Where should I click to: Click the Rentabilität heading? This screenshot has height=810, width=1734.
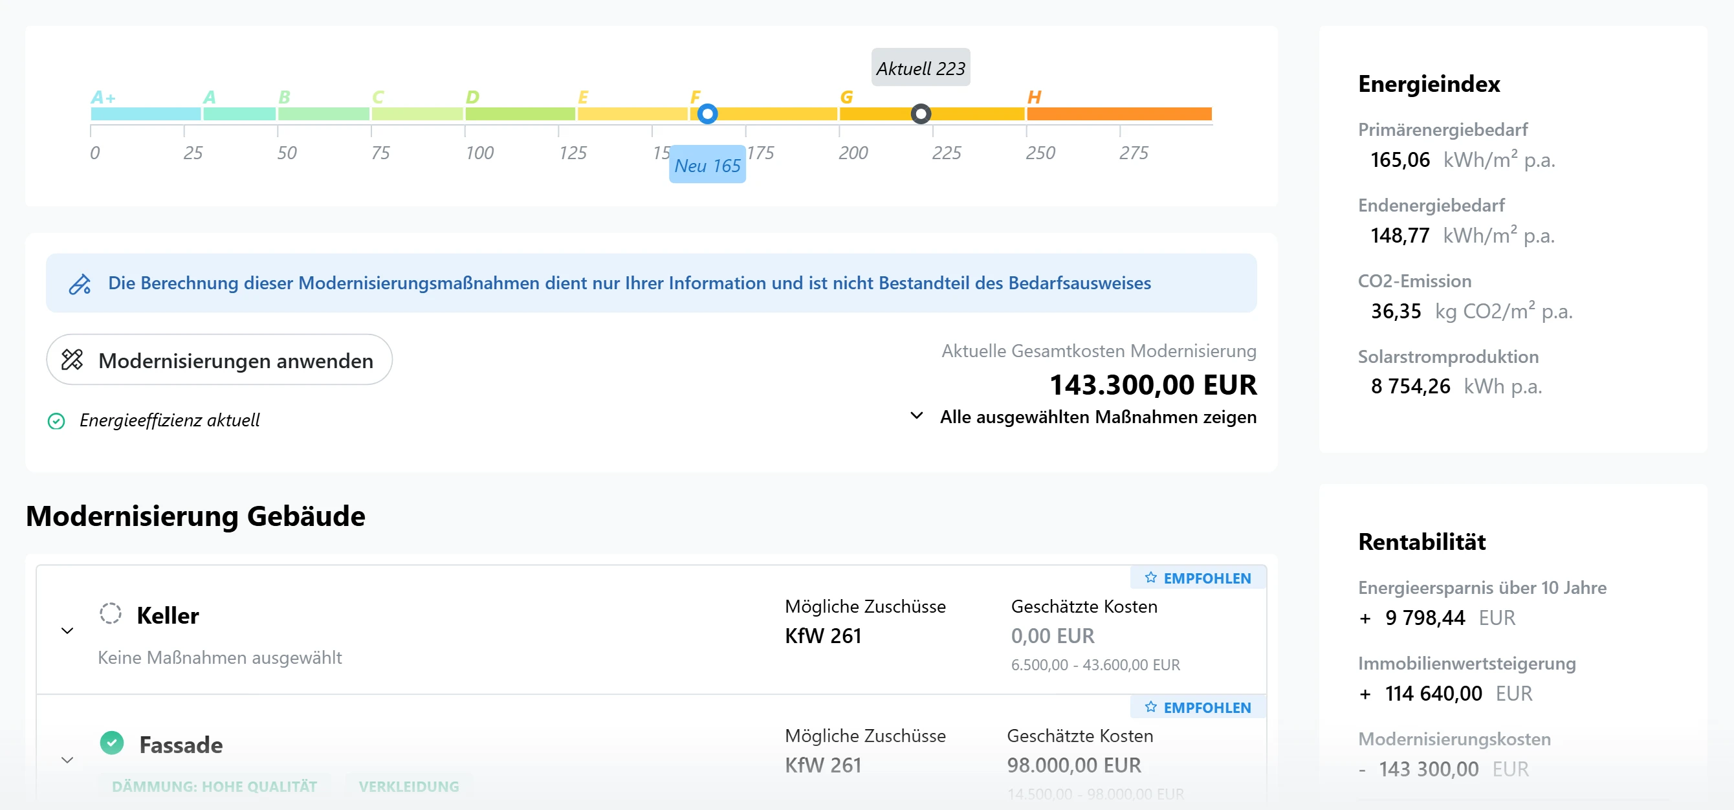click(x=1421, y=542)
